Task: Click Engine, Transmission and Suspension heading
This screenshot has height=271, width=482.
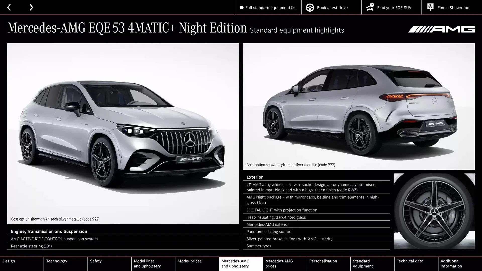Action: [x=49, y=231]
